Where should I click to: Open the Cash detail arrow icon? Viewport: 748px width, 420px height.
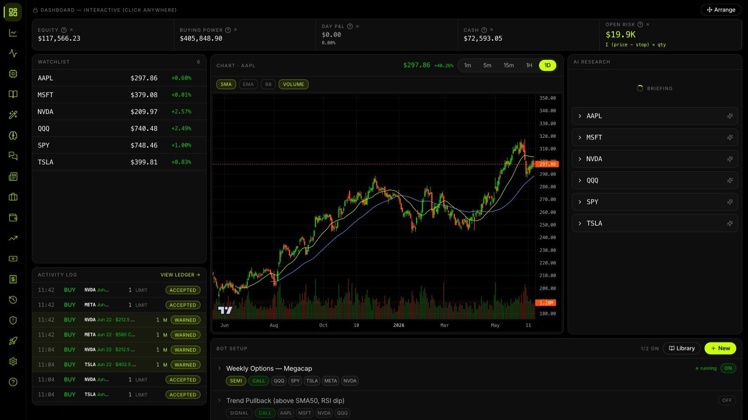(x=491, y=30)
